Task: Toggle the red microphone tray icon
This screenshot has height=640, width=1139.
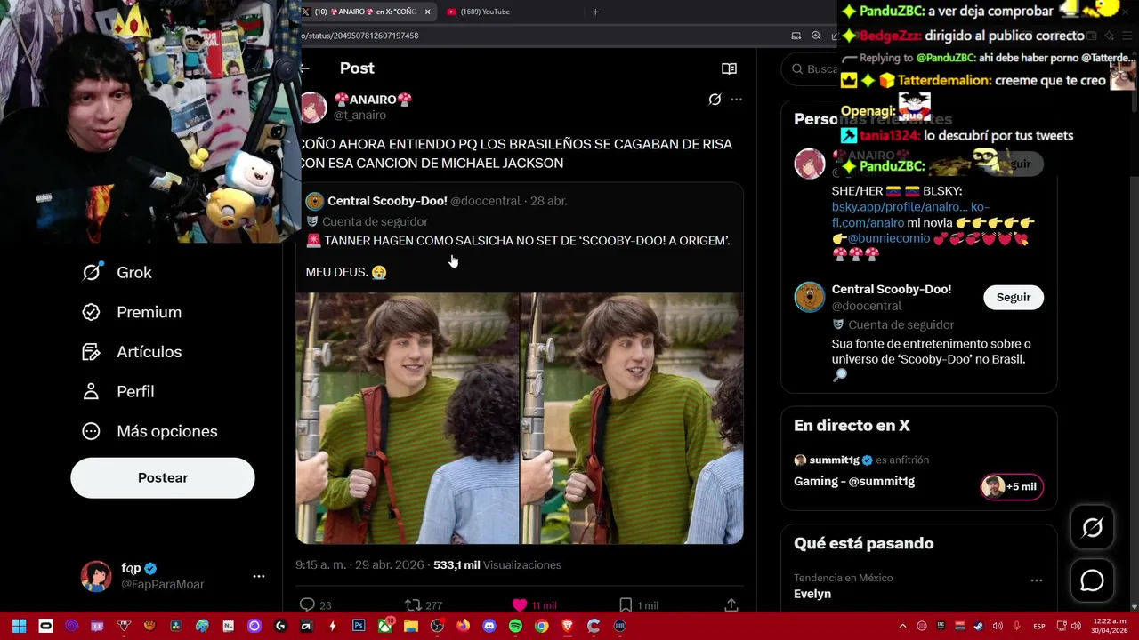Action: coord(1017,626)
